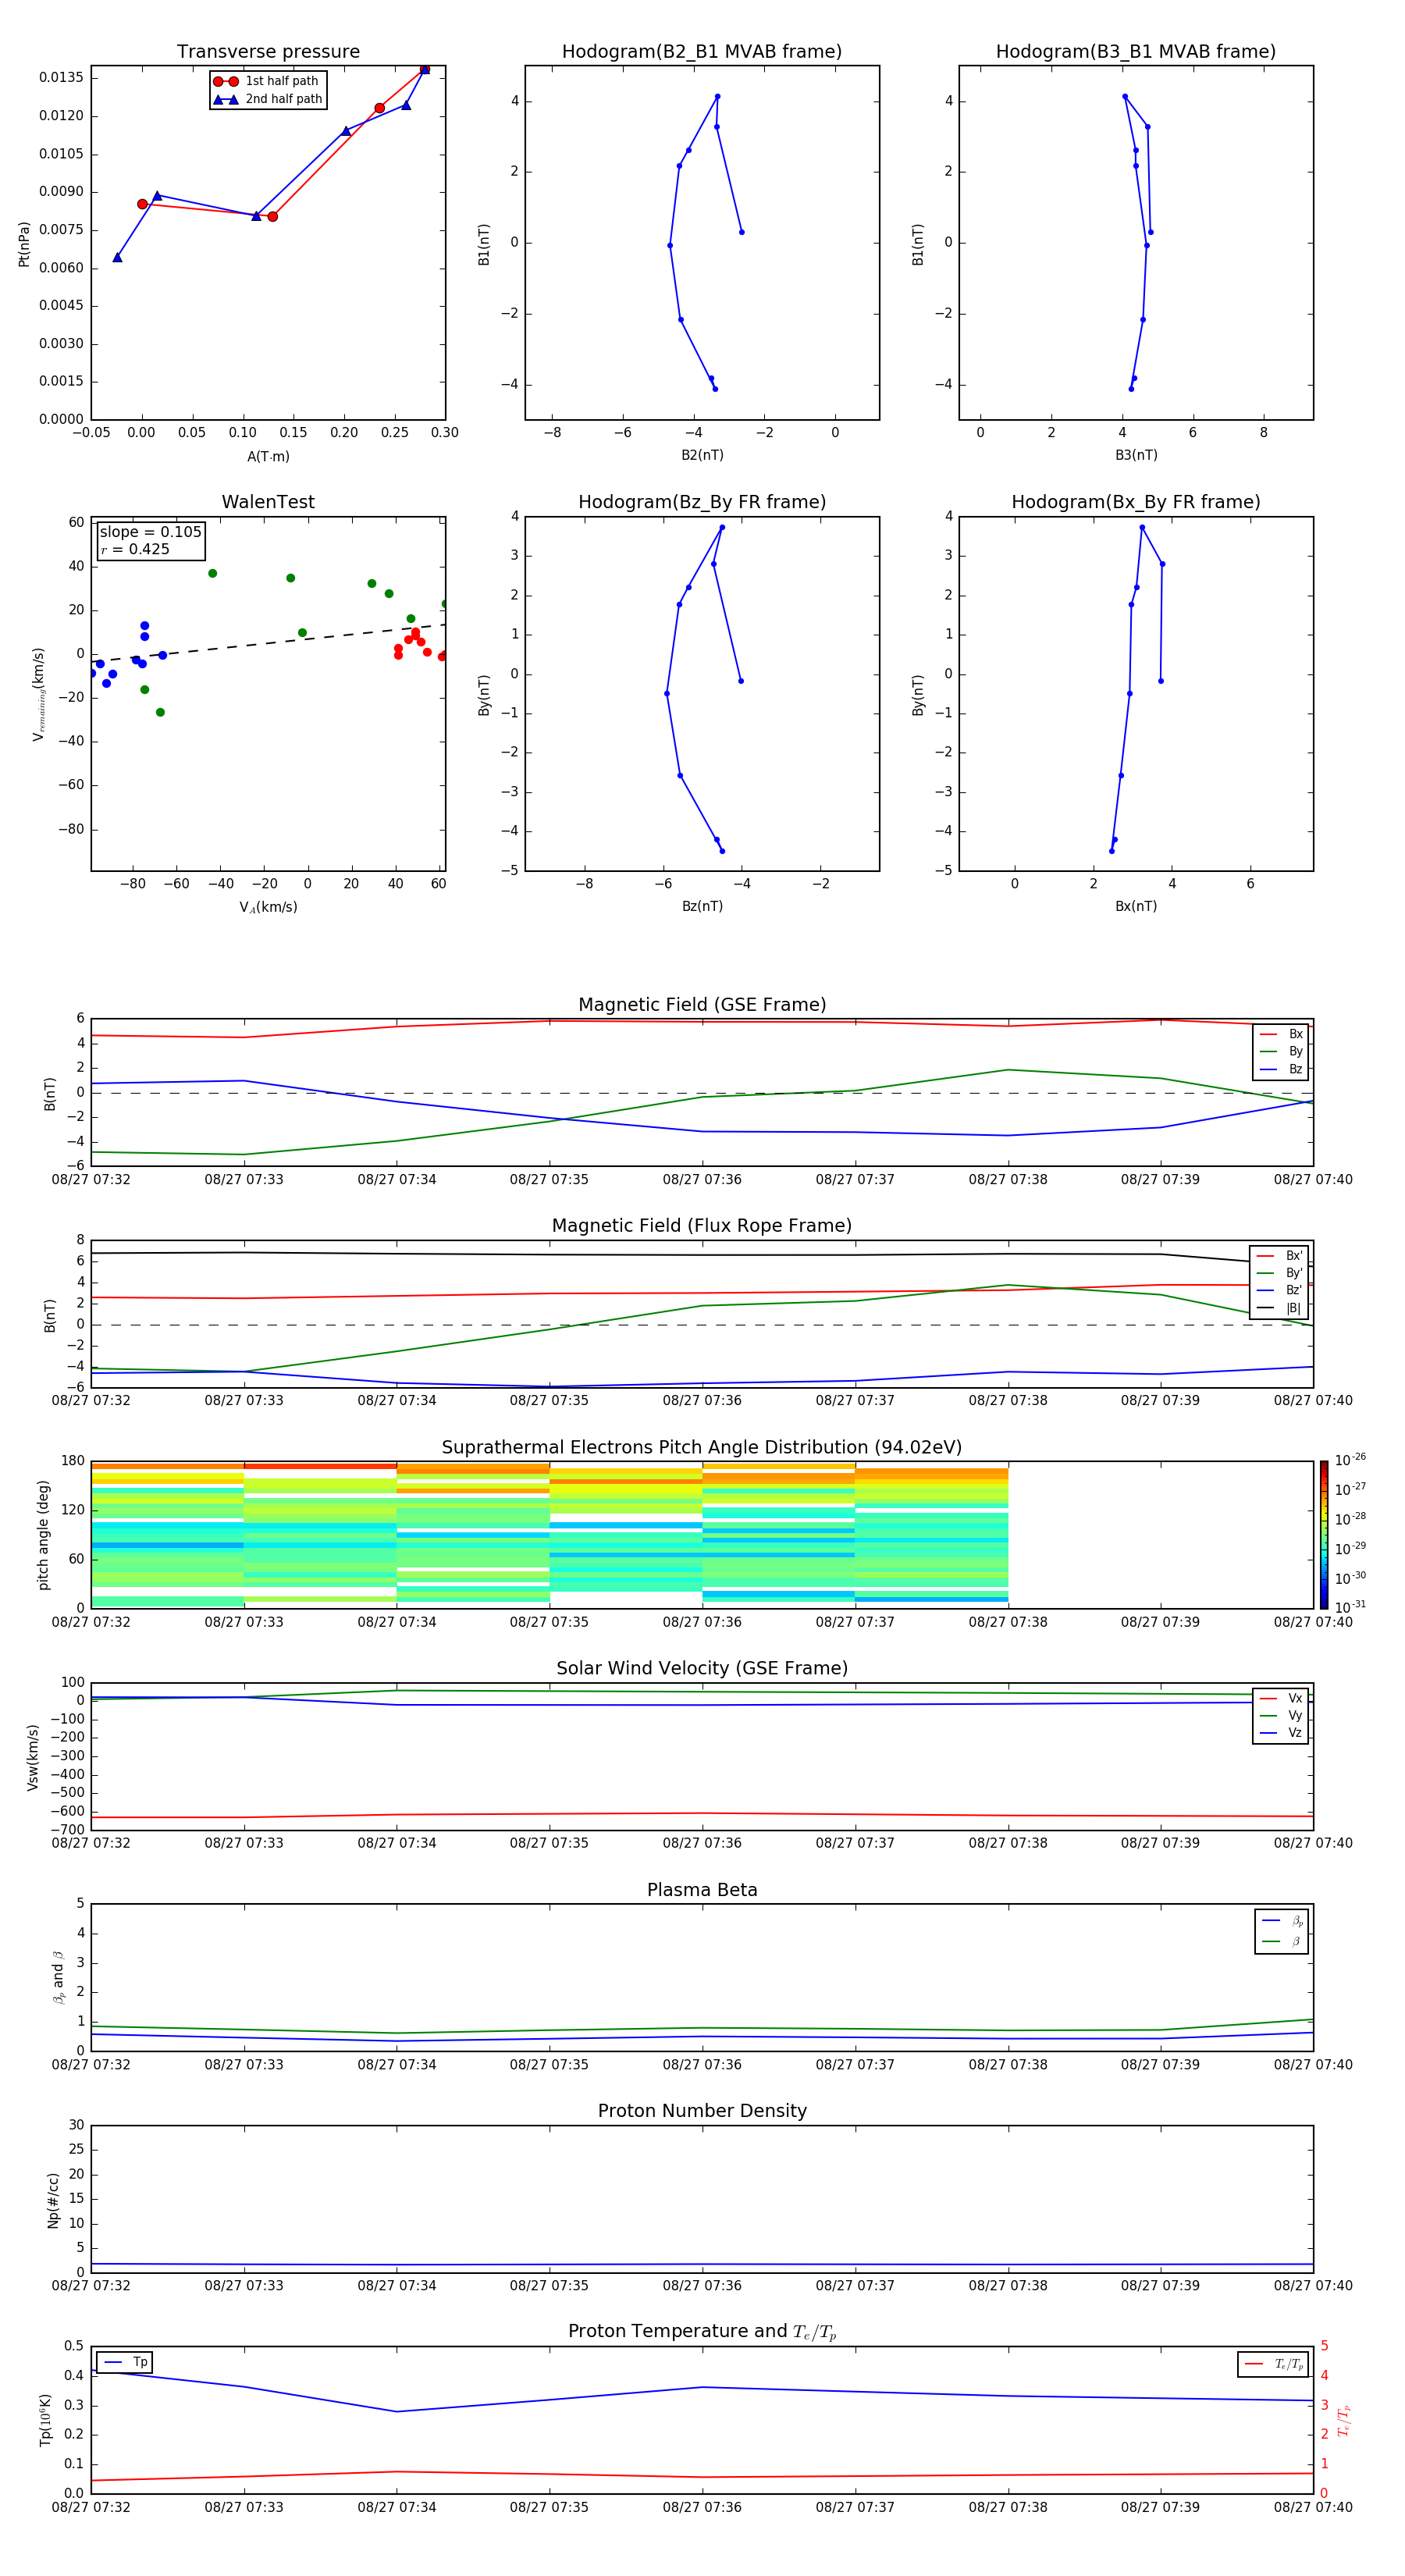Click the 10^-26 color bar label
Viewport: 1405px width, 2576px height.
pos(1350,1460)
